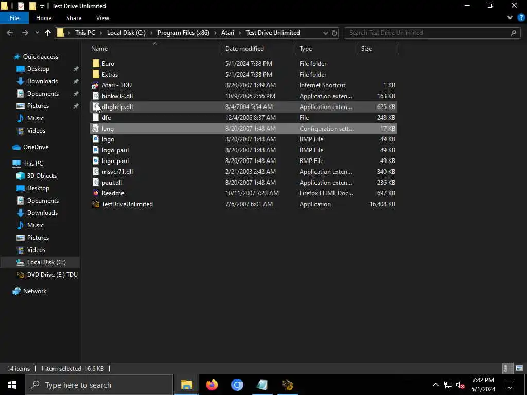Show hidden system tray icons

[435, 385]
